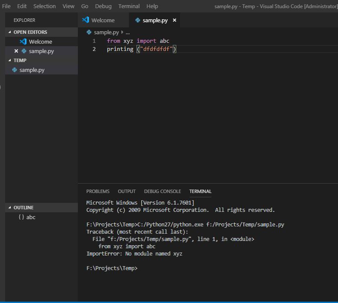Click 'printing' on line 2
Image resolution: width=338 pixels, height=303 pixels.
pyautogui.click(x=120, y=49)
